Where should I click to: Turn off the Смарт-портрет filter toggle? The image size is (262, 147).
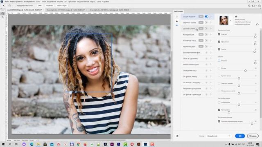(206, 16)
